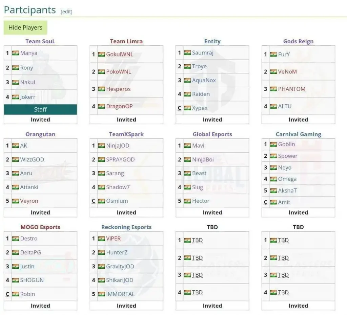Open the Team Limra team link
Screen dimensions: 347x315
[x=126, y=41]
